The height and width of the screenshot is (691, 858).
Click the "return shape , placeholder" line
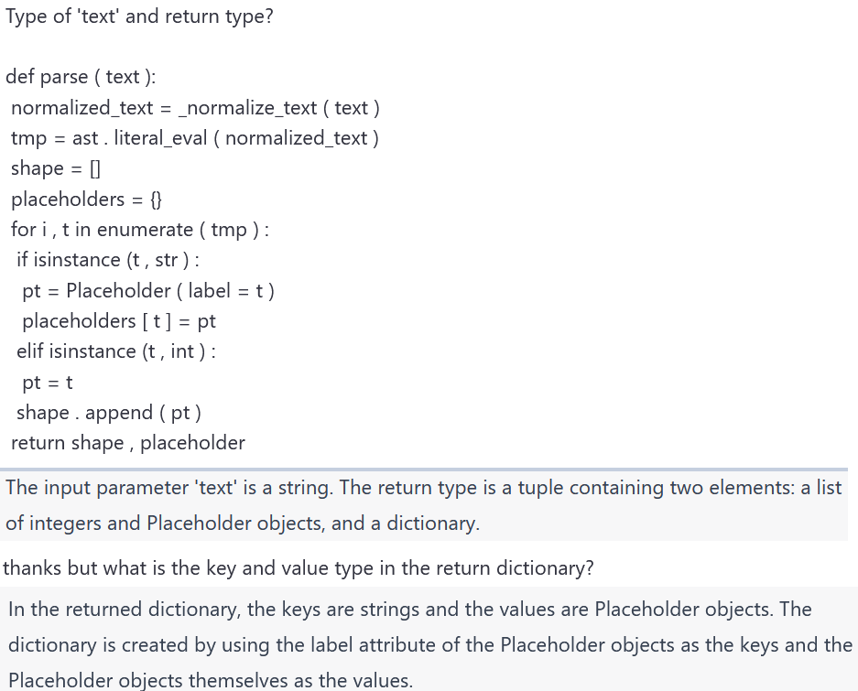pos(127,443)
